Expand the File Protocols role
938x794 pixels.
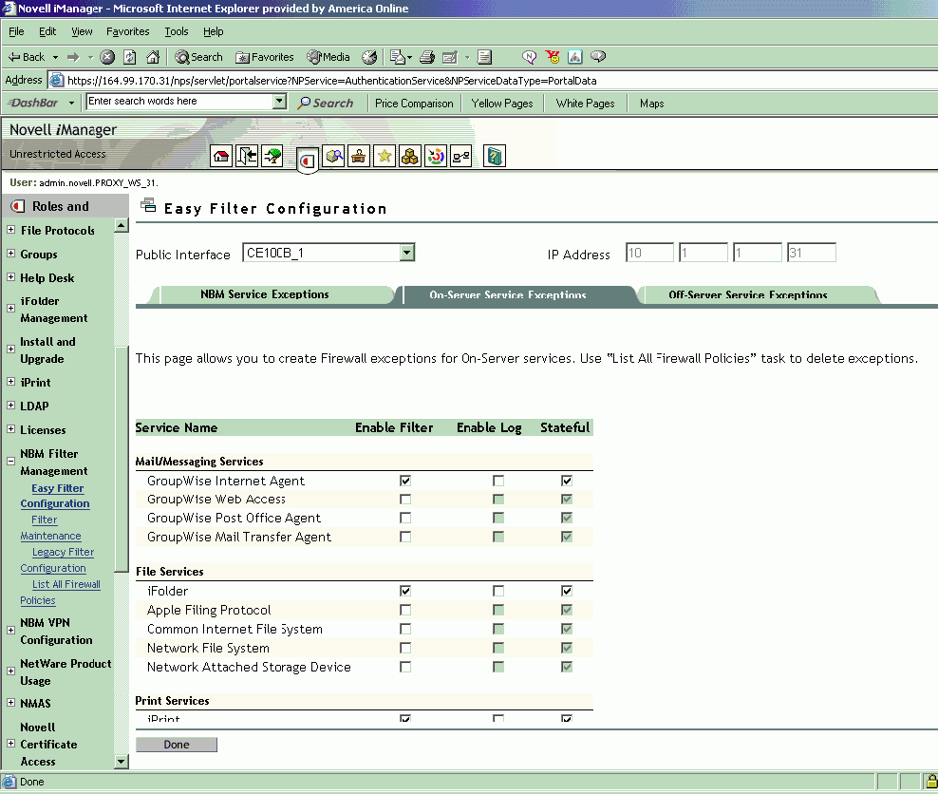[11, 230]
